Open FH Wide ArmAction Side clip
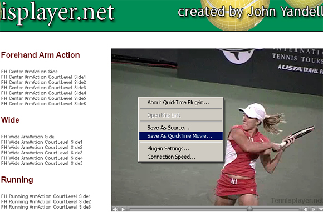 pyautogui.click(x=28, y=137)
